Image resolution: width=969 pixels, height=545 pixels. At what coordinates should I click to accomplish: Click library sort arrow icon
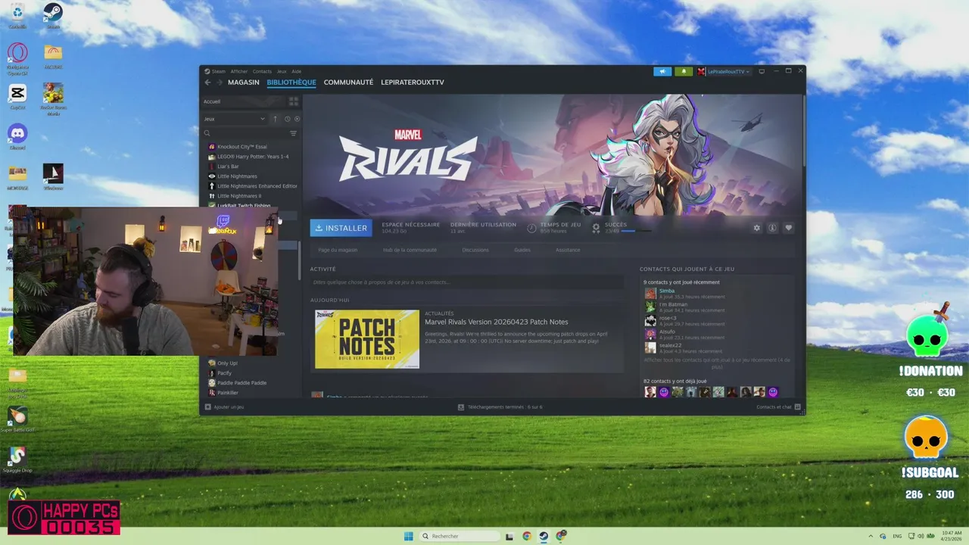pyautogui.click(x=275, y=119)
